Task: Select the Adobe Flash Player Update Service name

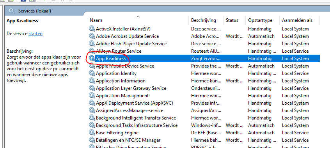Action: click(131, 43)
